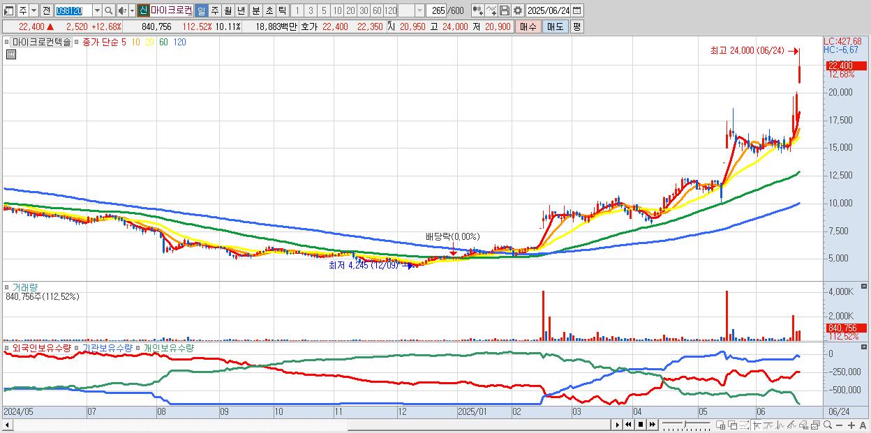Click the window grid layout icon at bottom
Viewport: 871px width, 433px height.
tap(721, 425)
